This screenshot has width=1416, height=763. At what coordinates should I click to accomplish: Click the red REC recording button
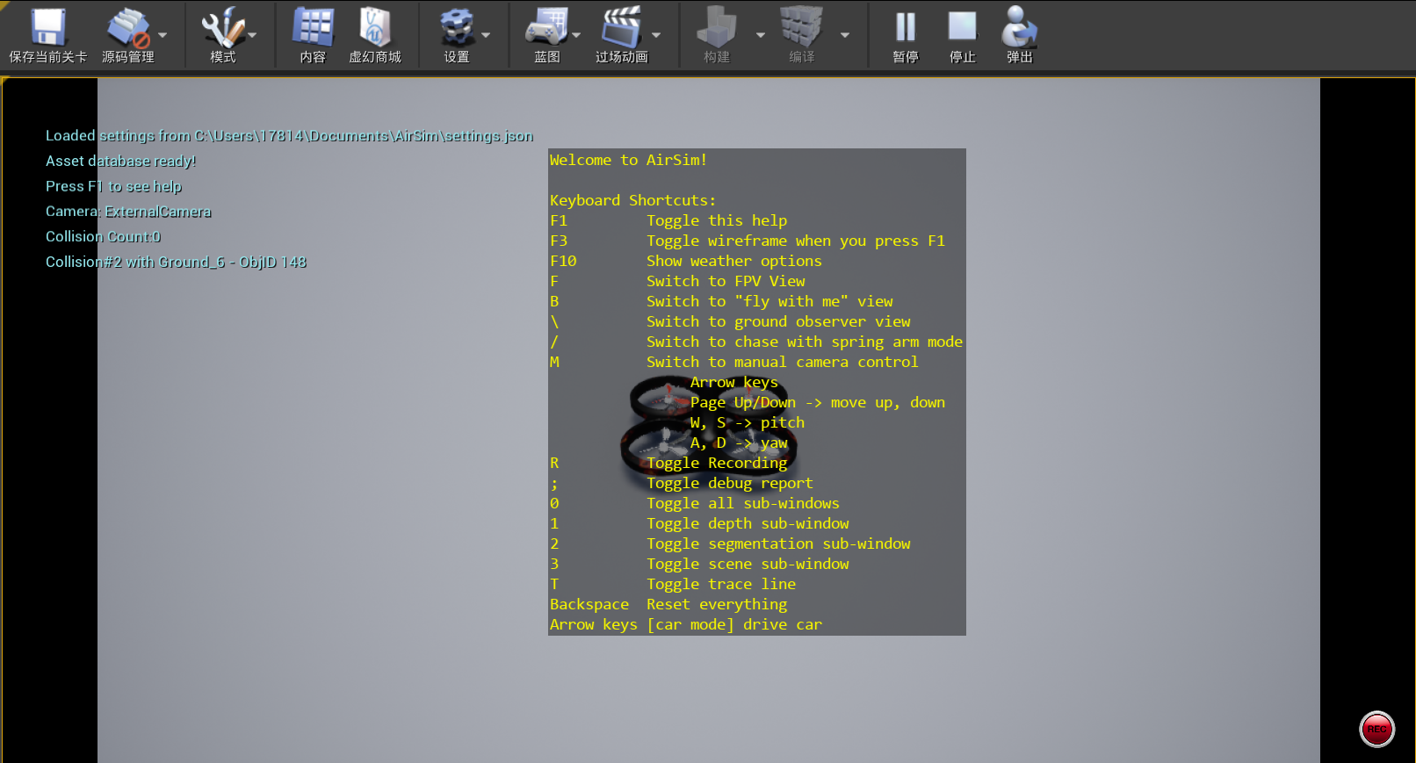click(x=1376, y=729)
